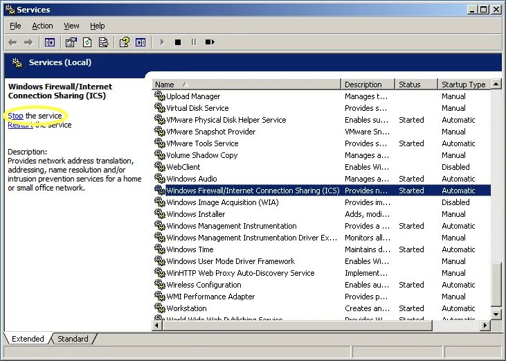Open the Properties toolbar icon
This screenshot has width=506, height=361.
(x=71, y=42)
